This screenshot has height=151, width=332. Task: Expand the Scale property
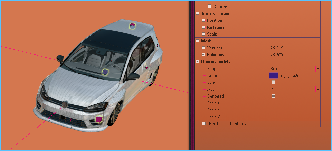203,34
